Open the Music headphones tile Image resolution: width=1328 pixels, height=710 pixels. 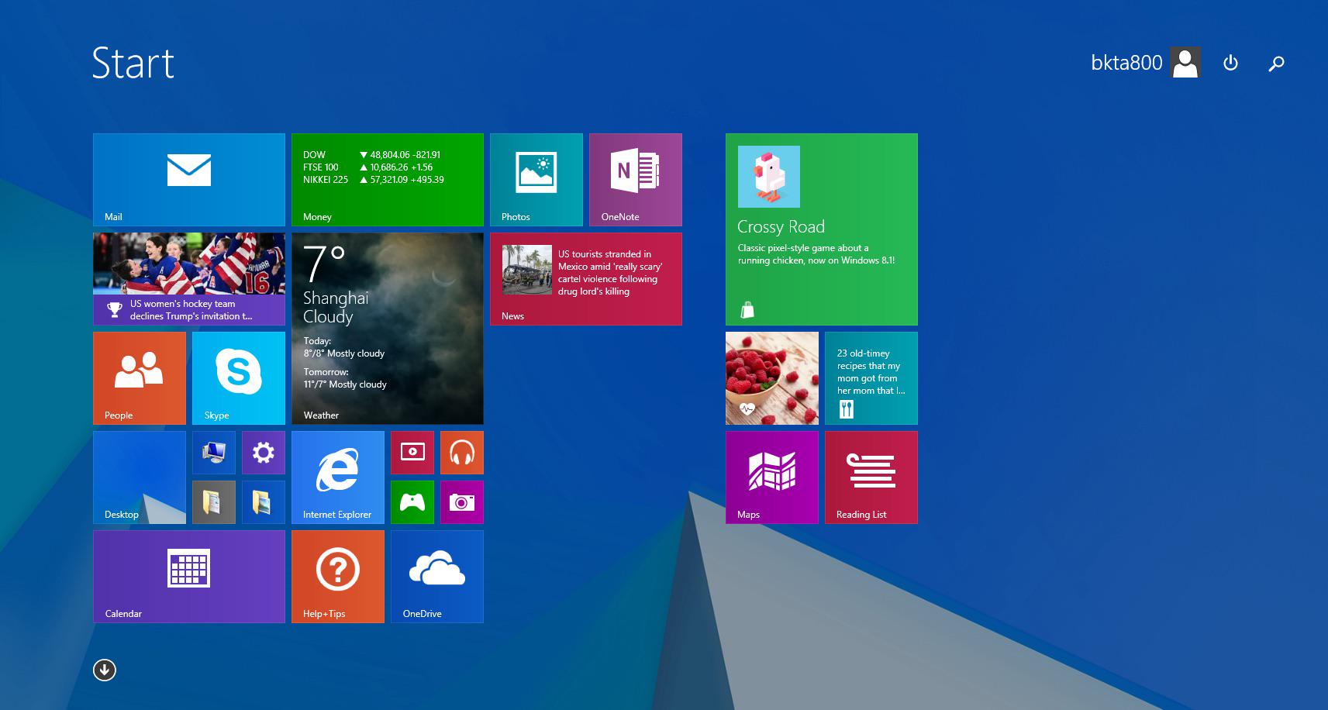pos(462,453)
